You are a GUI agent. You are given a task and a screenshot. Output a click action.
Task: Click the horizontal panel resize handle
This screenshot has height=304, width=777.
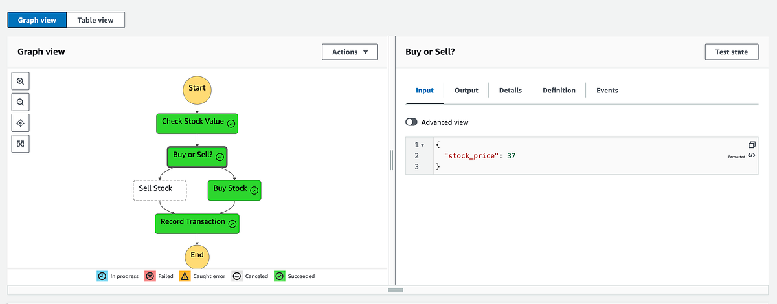click(395, 290)
